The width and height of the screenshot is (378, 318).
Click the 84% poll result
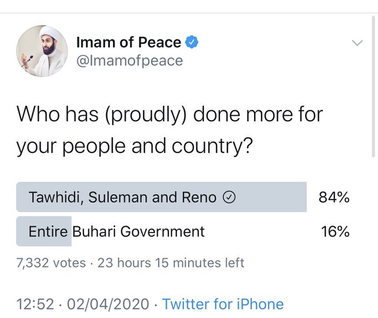pyautogui.click(x=334, y=197)
